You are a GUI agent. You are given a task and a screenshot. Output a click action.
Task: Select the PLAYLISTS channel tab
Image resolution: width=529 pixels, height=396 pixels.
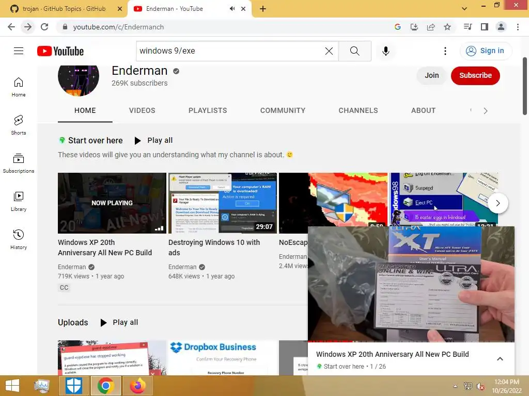point(208,110)
